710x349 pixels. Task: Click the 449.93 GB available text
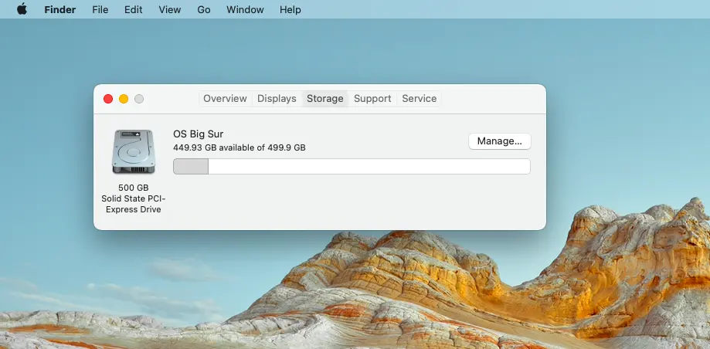pyautogui.click(x=239, y=147)
